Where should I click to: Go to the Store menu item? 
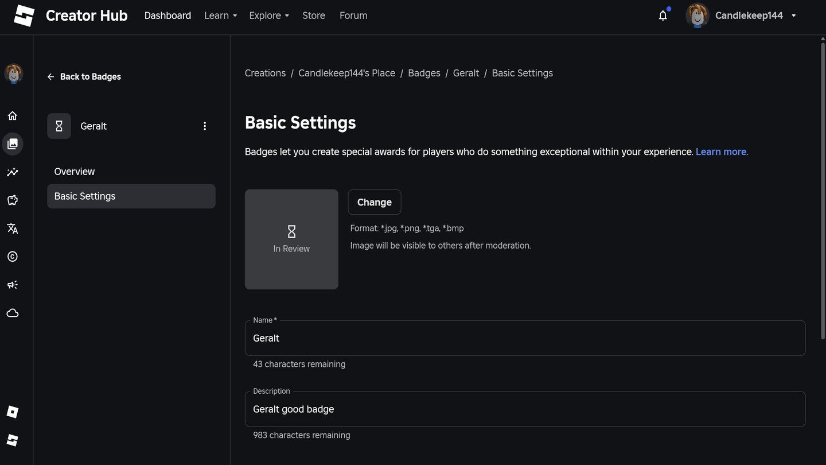(x=314, y=15)
